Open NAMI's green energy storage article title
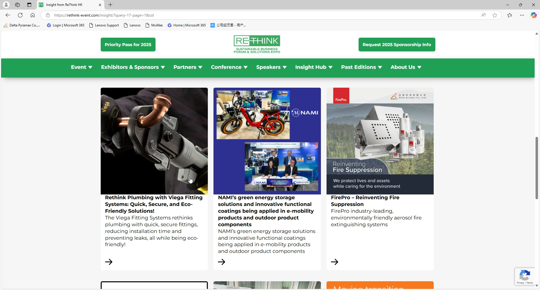The width and height of the screenshot is (540, 290). pyautogui.click(x=266, y=211)
